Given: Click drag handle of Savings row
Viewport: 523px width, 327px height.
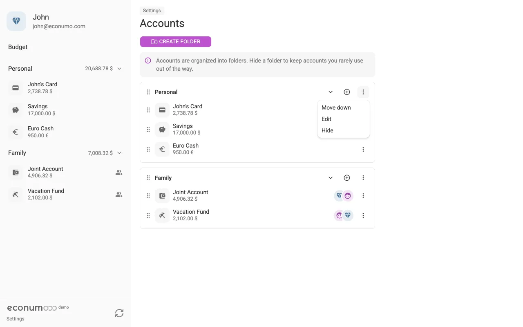Looking at the screenshot, I should (x=148, y=130).
